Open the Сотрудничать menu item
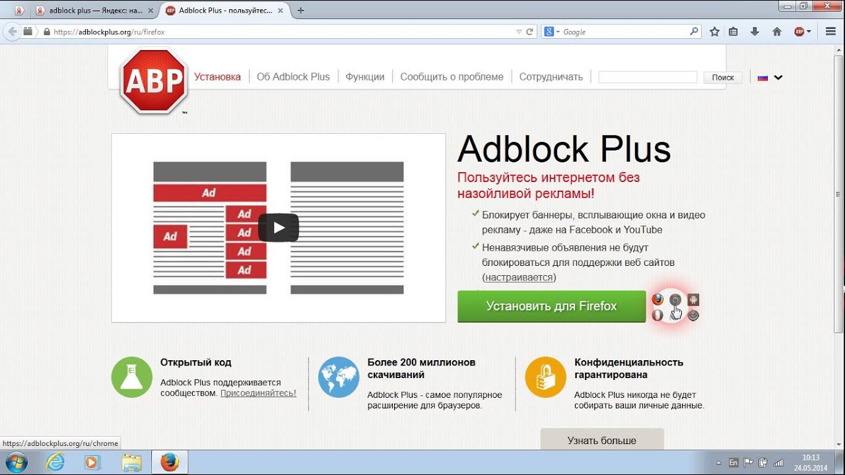Image resolution: width=845 pixels, height=475 pixels. coord(551,77)
